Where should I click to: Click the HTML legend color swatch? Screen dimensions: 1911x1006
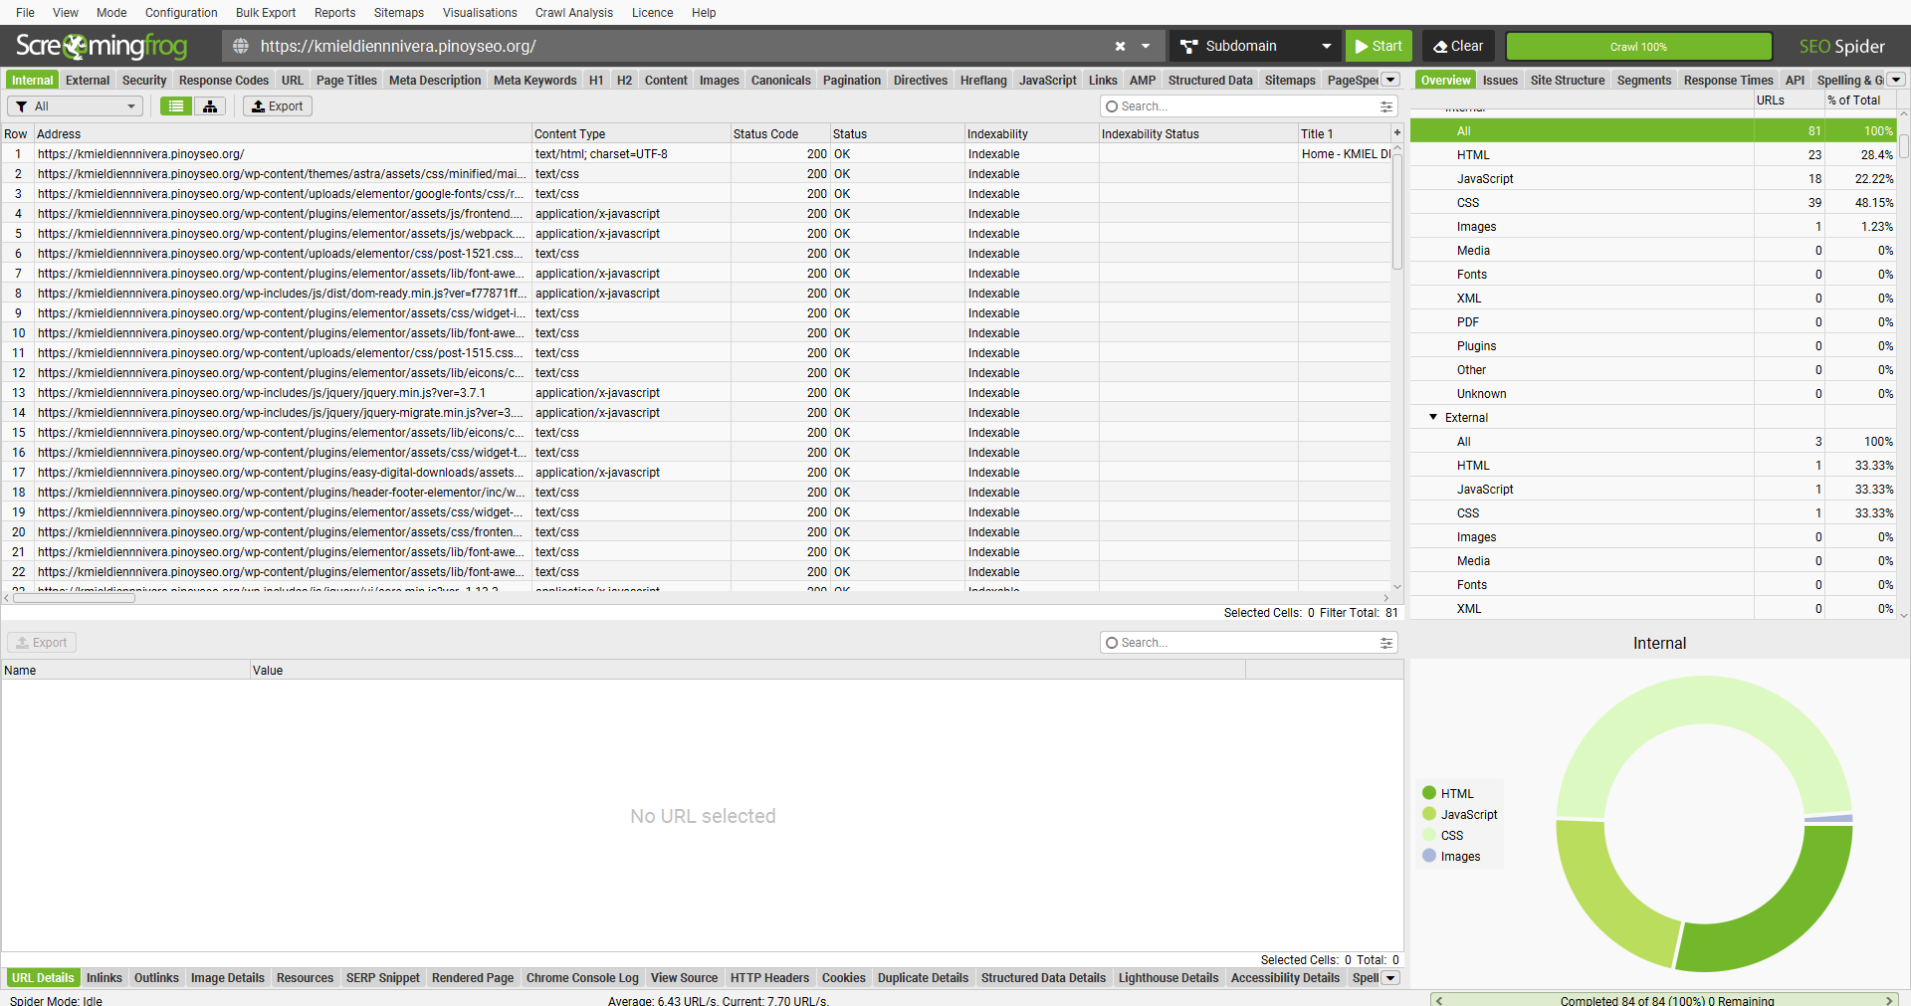[1429, 793]
